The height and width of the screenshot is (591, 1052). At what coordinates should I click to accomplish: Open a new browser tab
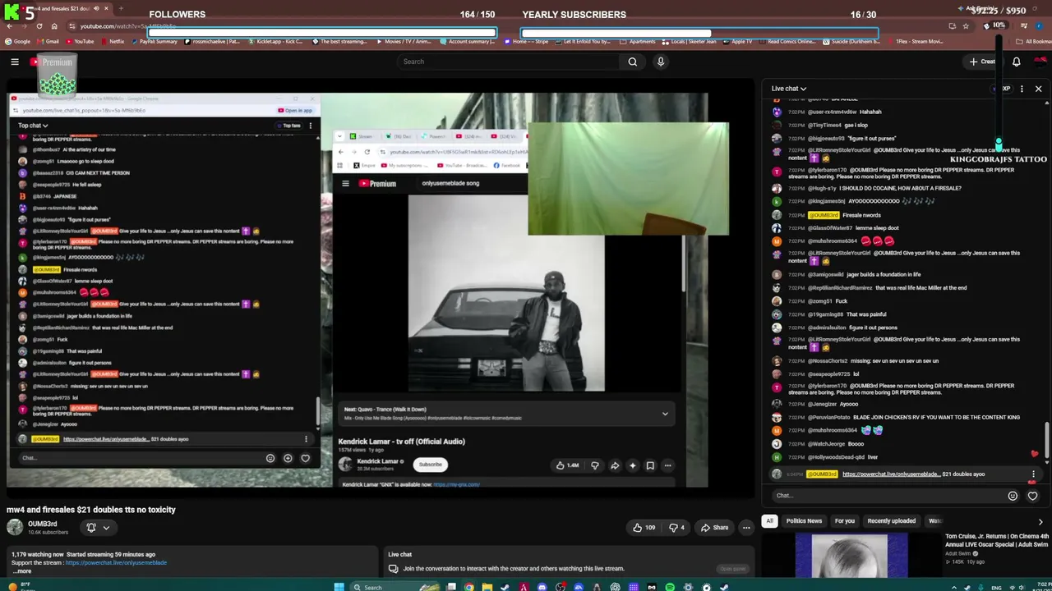click(x=121, y=8)
